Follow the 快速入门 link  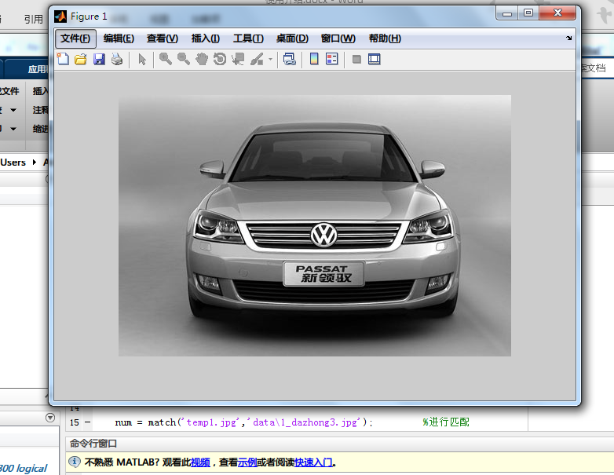pos(313,462)
